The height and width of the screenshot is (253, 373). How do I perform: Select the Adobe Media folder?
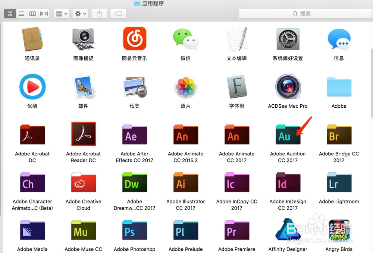pyautogui.click(x=32, y=230)
